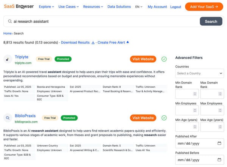Open the Triplyte logo thumbnail

8,59
